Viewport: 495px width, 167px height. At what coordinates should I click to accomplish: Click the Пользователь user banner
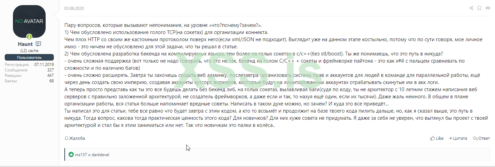[29, 57]
